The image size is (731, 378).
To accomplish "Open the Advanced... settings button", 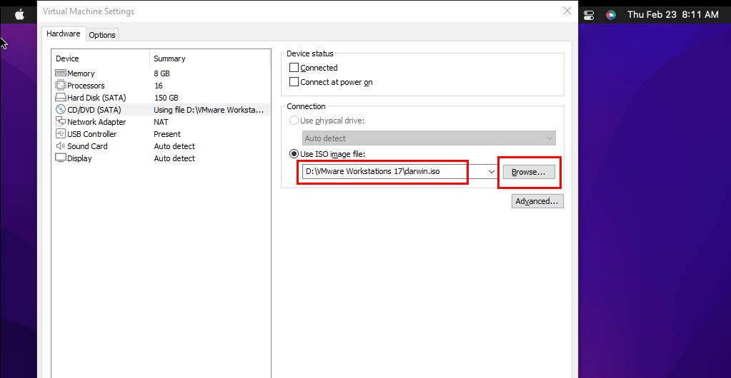I will [x=537, y=201].
